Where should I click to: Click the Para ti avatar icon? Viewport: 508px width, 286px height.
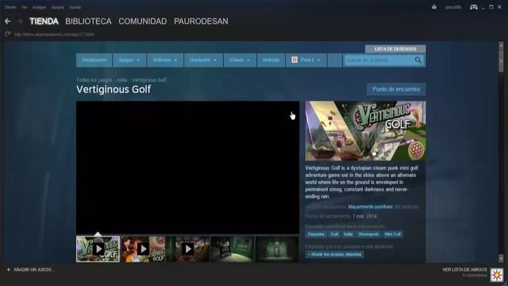point(294,60)
